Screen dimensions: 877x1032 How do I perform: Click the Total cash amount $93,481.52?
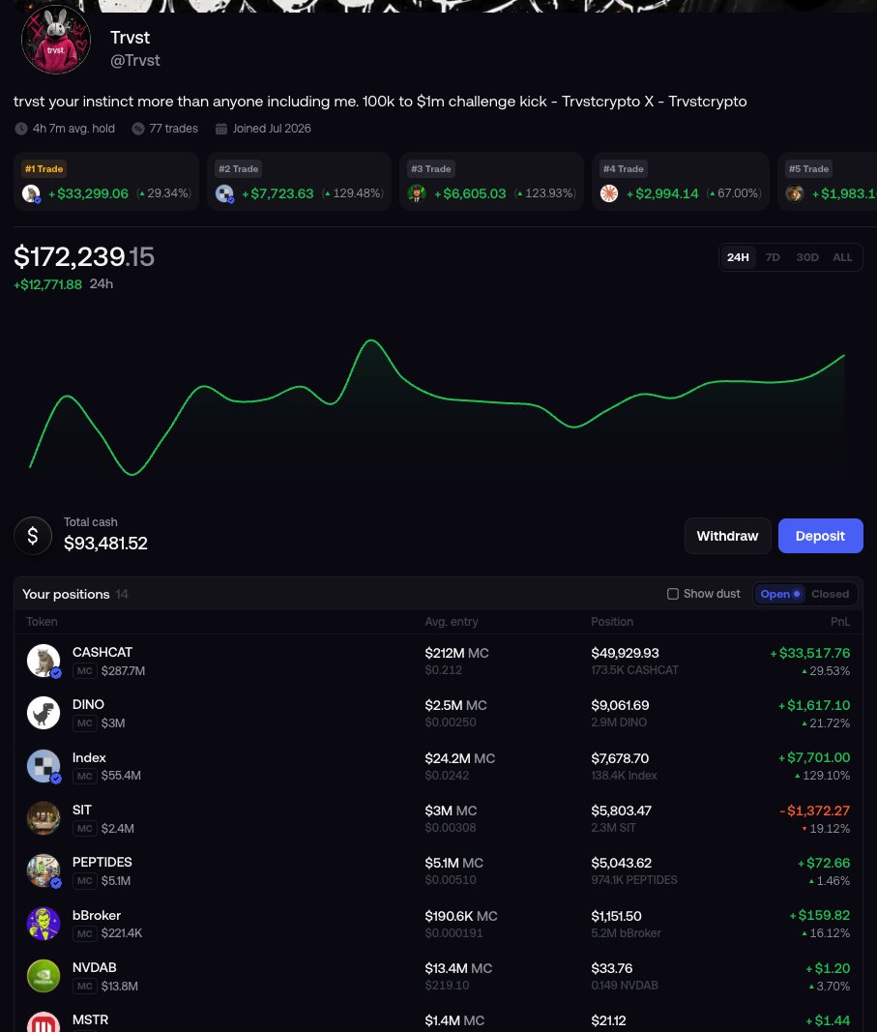click(105, 544)
